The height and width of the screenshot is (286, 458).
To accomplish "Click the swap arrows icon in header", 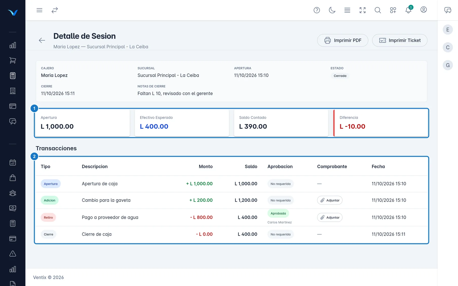I will tap(55, 10).
